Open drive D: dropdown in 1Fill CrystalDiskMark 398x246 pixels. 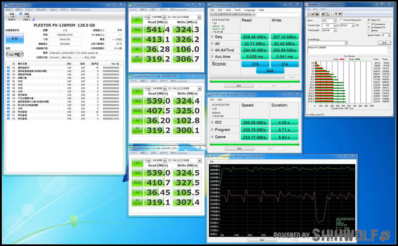click(x=199, y=160)
